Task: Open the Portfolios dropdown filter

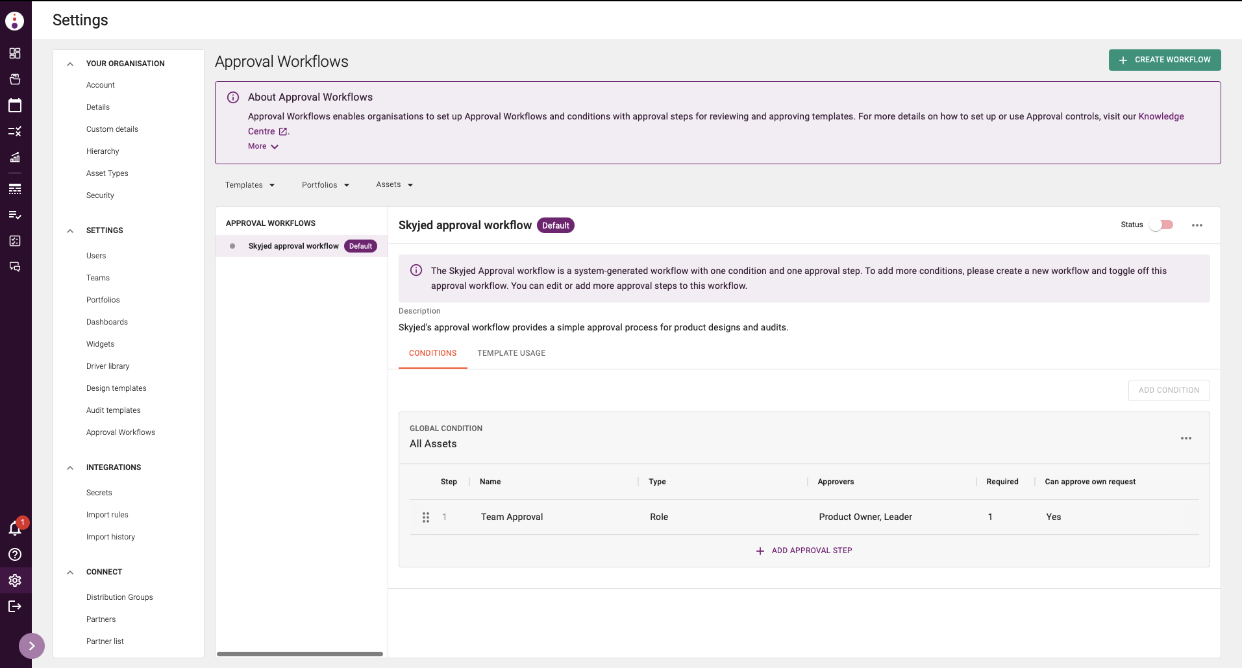Action: click(x=326, y=185)
